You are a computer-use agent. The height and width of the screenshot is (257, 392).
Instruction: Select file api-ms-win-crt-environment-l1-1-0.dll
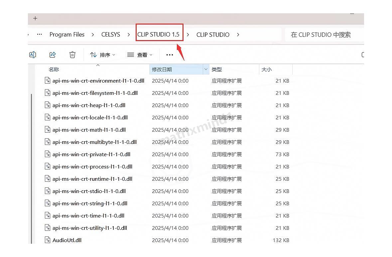[x=98, y=81]
